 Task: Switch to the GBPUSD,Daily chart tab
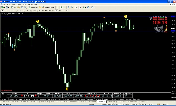point(122,102)
